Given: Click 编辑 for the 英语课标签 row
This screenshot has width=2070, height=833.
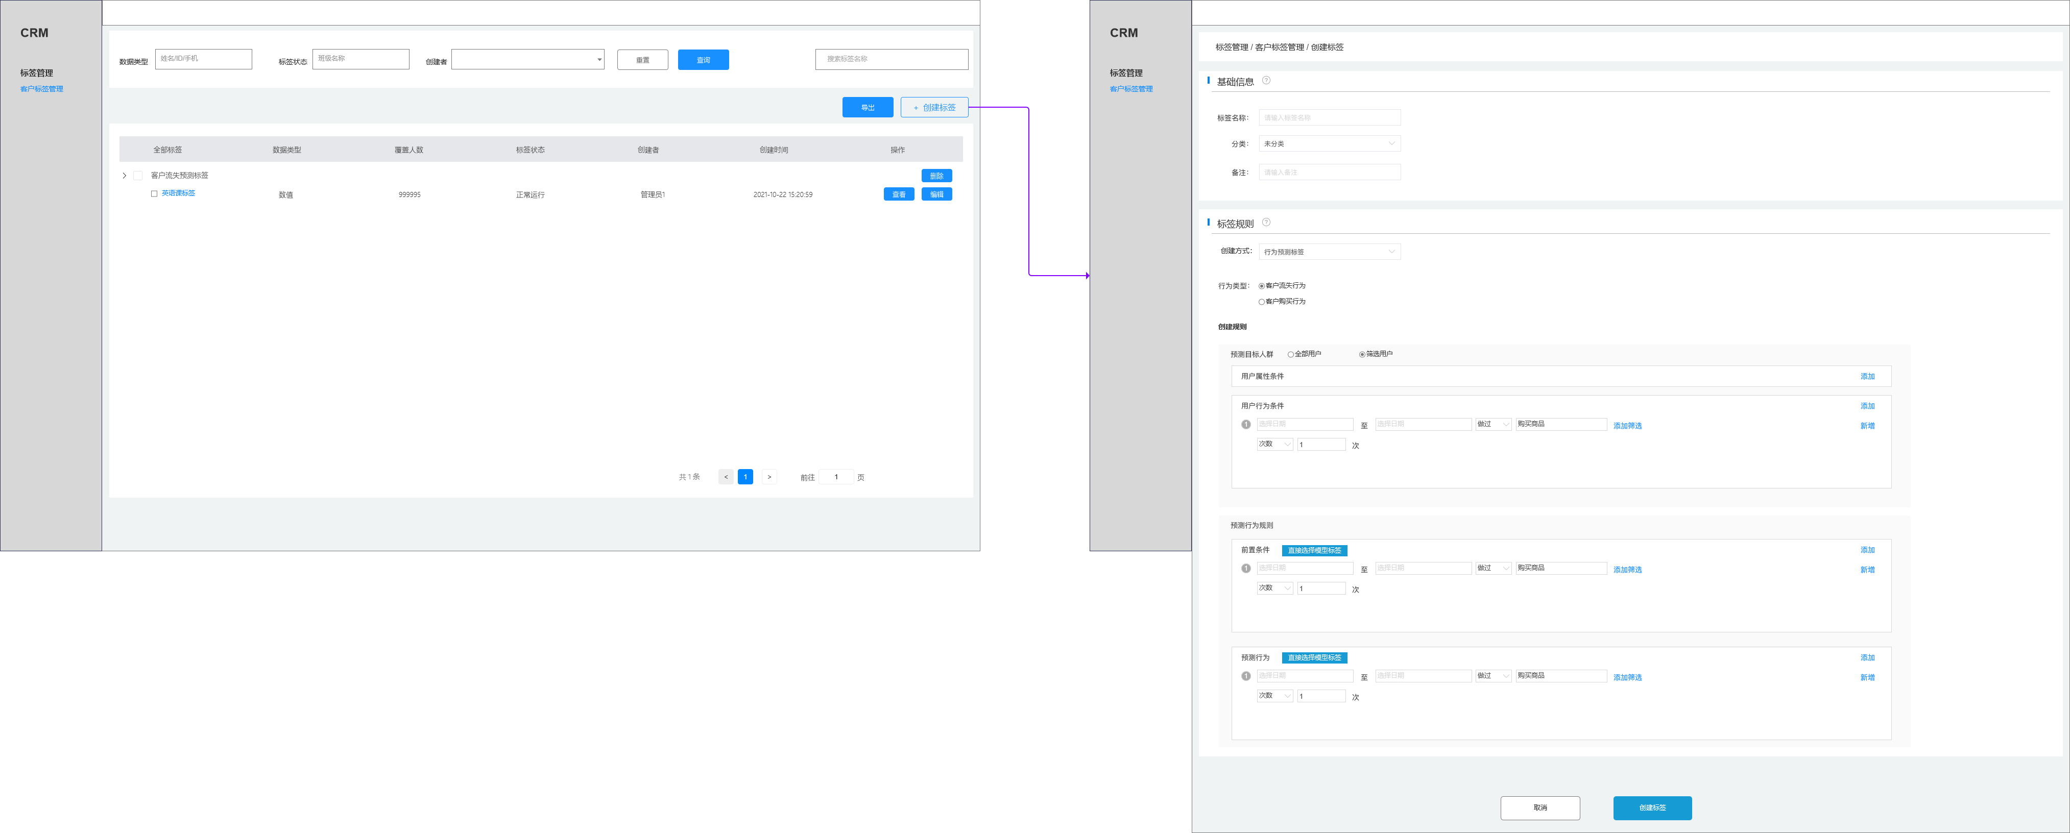Looking at the screenshot, I should [937, 194].
